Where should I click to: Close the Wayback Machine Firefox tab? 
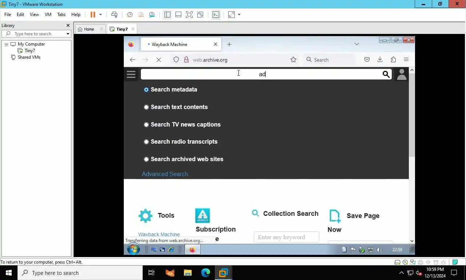(216, 44)
